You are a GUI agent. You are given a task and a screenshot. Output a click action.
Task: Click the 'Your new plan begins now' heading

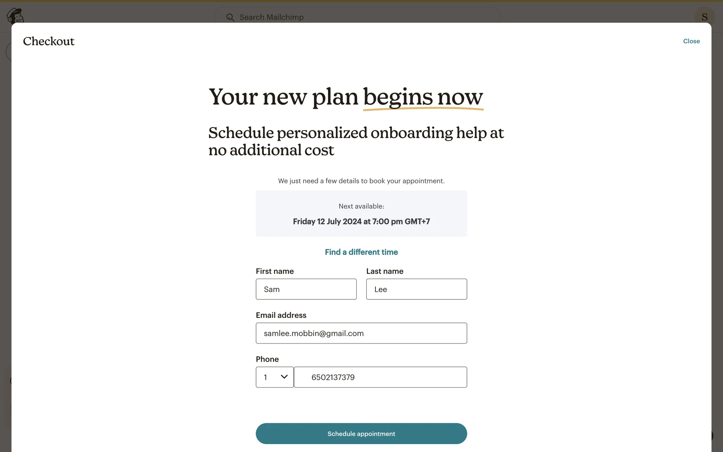click(345, 97)
